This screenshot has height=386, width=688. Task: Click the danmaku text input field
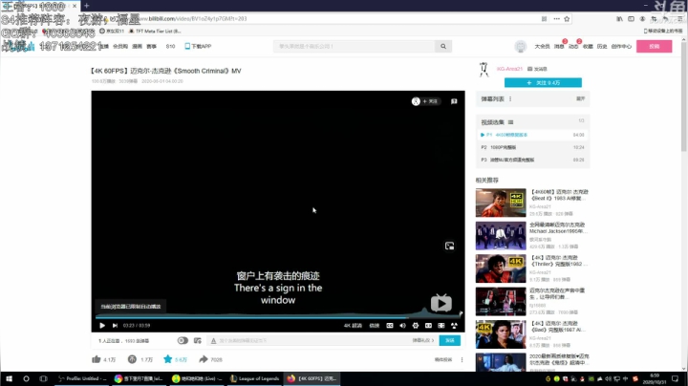313,340
